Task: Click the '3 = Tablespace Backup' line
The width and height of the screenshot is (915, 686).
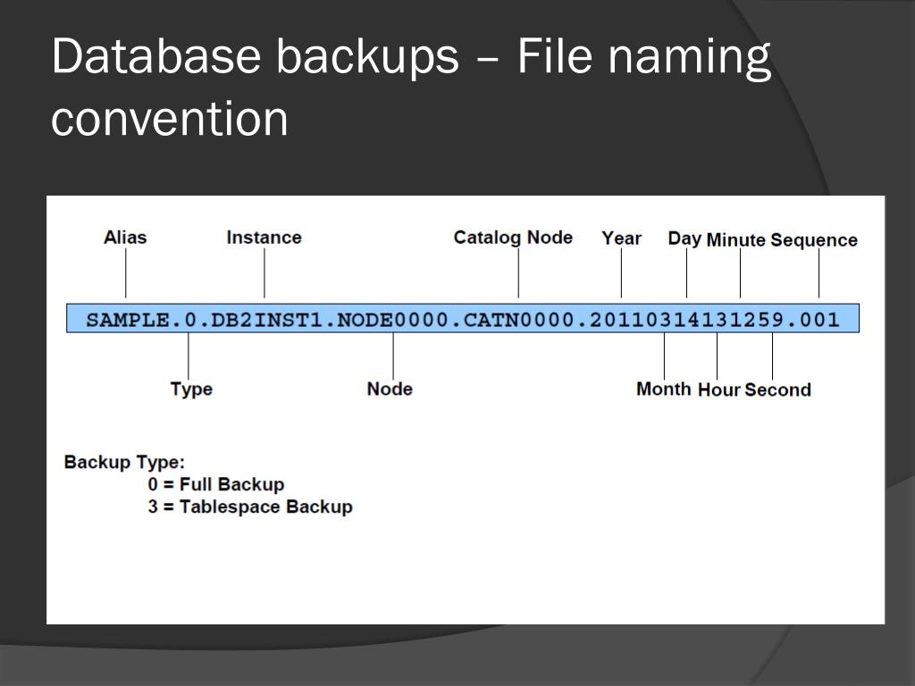Action: point(250,506)
